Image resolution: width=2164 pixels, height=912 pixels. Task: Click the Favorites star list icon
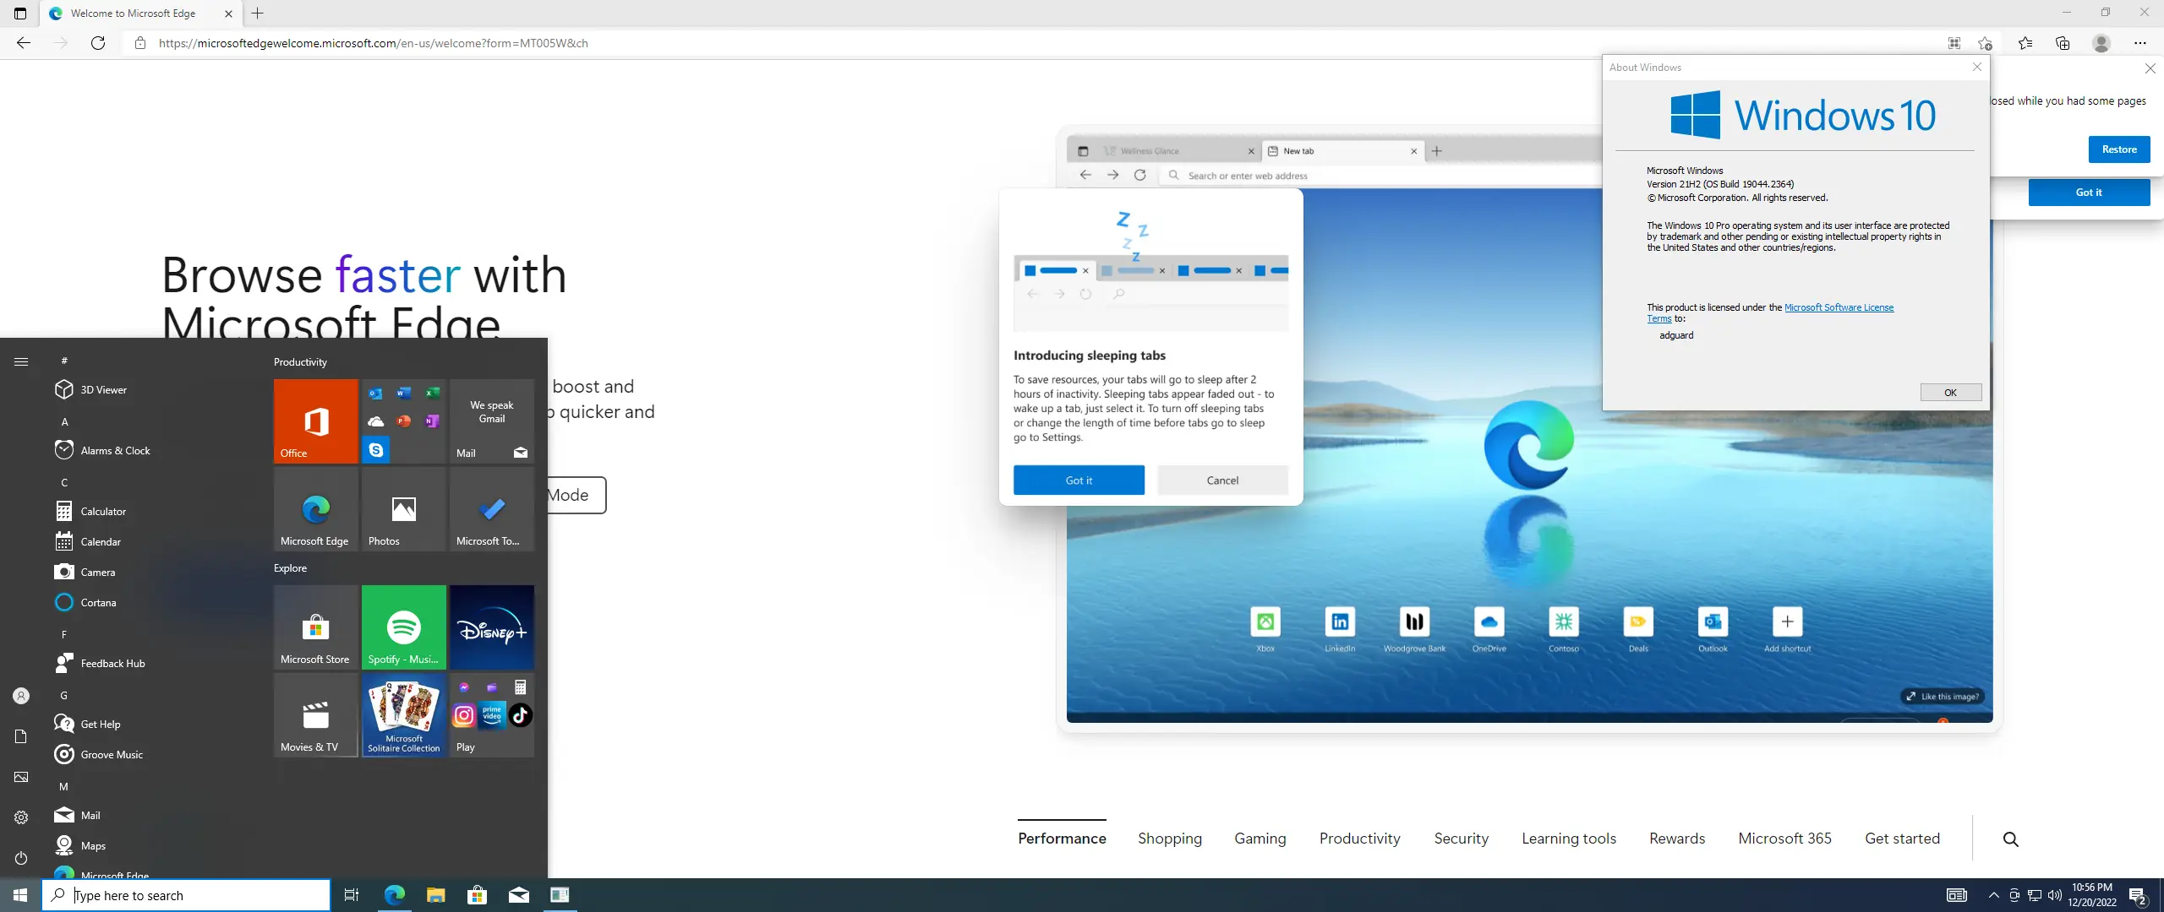point(2025,43)
